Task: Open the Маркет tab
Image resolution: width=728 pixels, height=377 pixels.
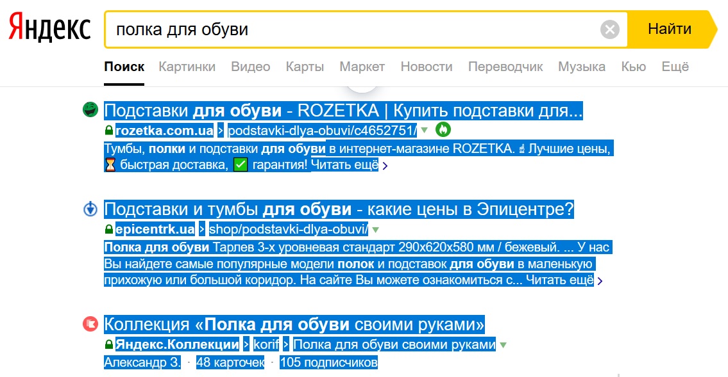Action: coord(362,67)
